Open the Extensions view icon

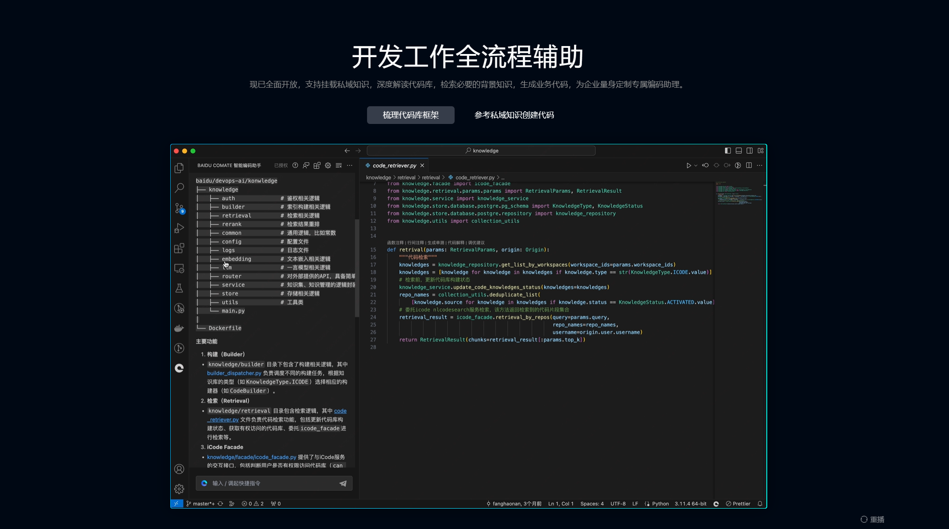(x=179, y=248)
